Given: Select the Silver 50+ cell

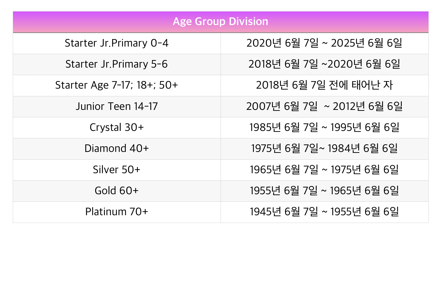Looking at the screenshot, I should tap(116, 170).
